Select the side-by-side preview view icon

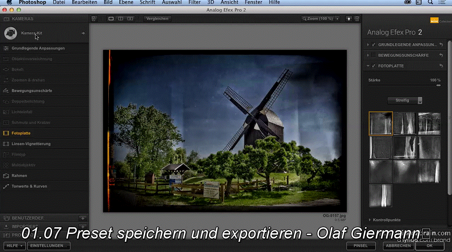coord(130,18)
